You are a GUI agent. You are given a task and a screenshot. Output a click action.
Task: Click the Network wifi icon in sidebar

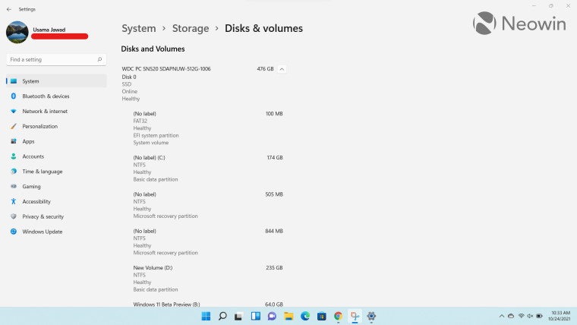click(x=14, y=111)
